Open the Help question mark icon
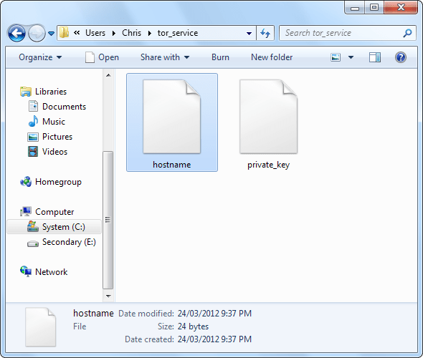The width and height of the screenshot is (423, 358). pyautogui.click(x=401, y=57)
